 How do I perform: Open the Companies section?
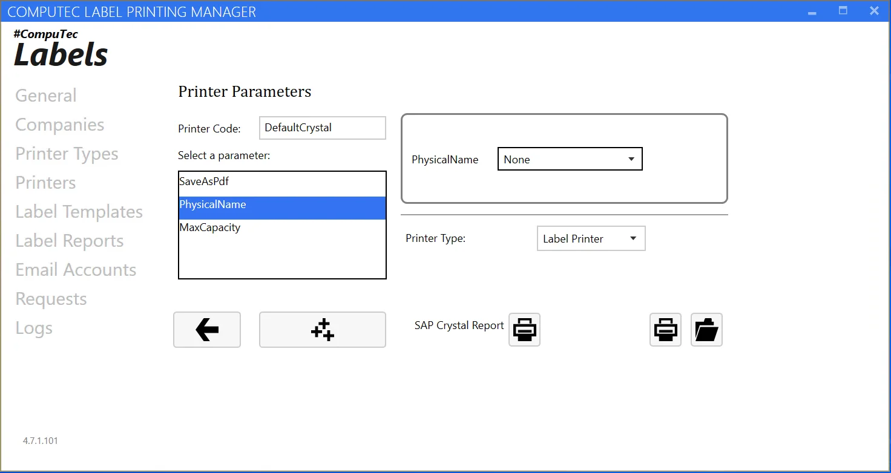[x=59, y=125]
